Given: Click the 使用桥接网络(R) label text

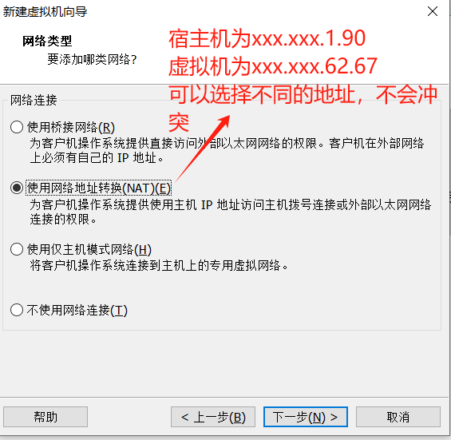Looking at the screenshot, I should click(71, 127).
